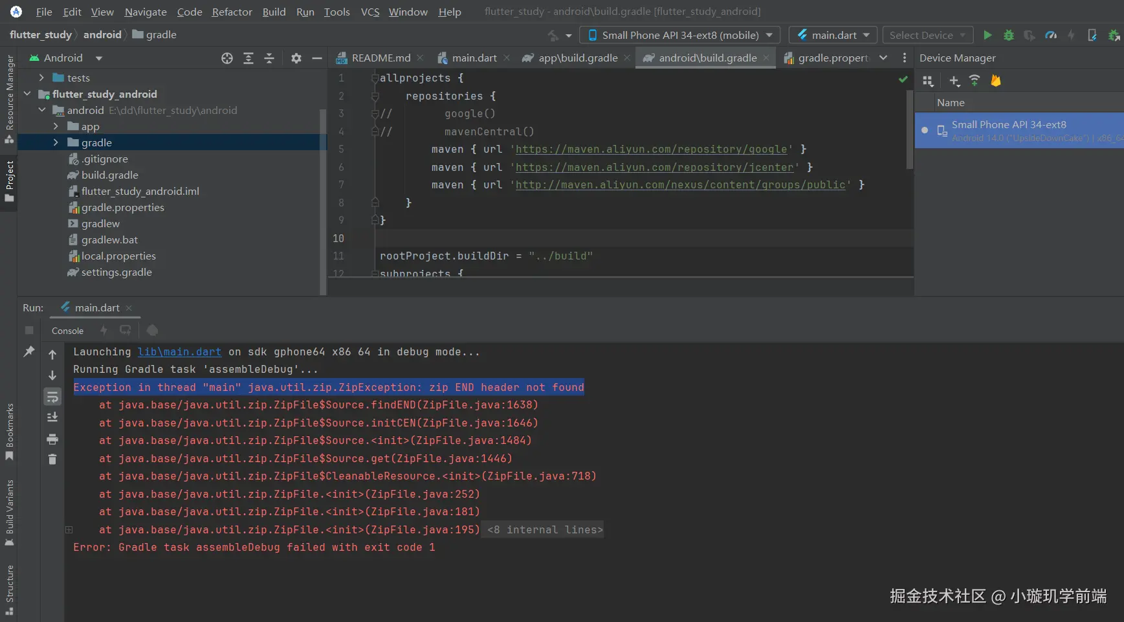The height and width of the screenshot is (622, 1124).
Task: Click the Name column header in Device Manager
Action: pyautogui.click(x=951, y=103)
